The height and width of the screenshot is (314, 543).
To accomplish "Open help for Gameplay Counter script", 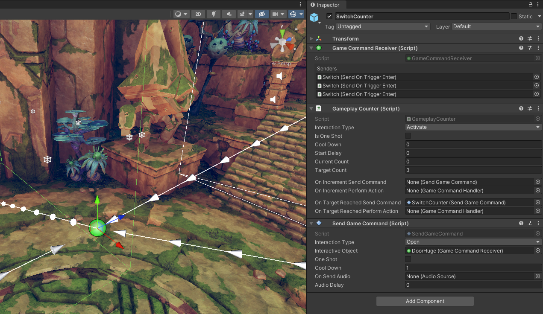I will [521, 109].
